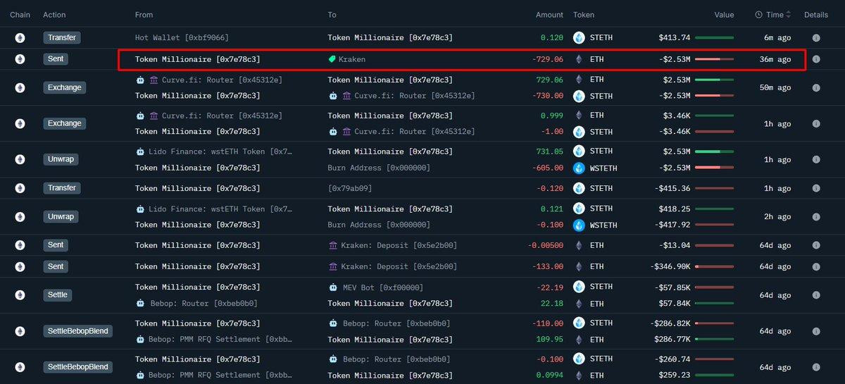The image size is (845, 384).
Task: Click SettleBebopBlend badge in -110.00 STETH row
Action: tap(77, 331)
